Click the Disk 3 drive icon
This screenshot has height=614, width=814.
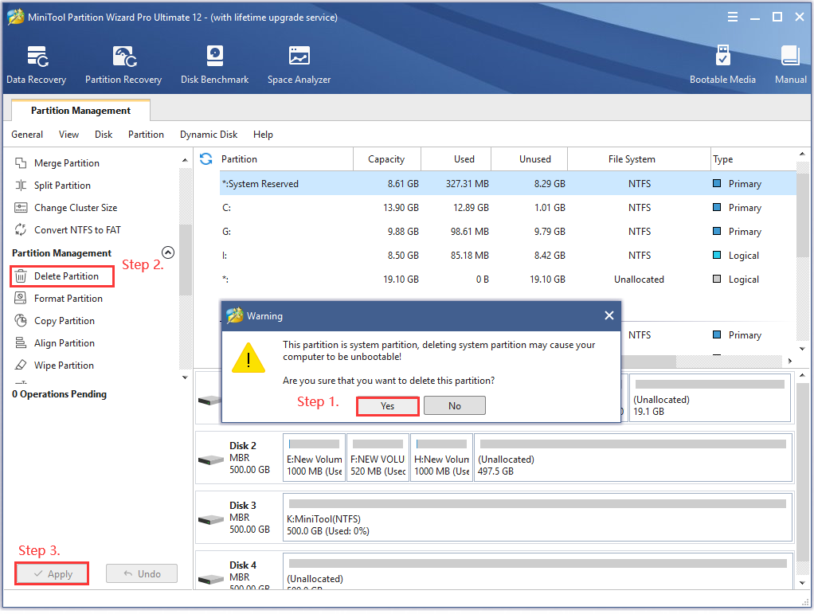[x=211, y=520]
